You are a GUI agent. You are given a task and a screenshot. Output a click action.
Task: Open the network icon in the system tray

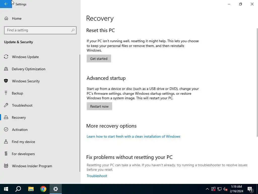pyautogui.click(x=219, y=189)
